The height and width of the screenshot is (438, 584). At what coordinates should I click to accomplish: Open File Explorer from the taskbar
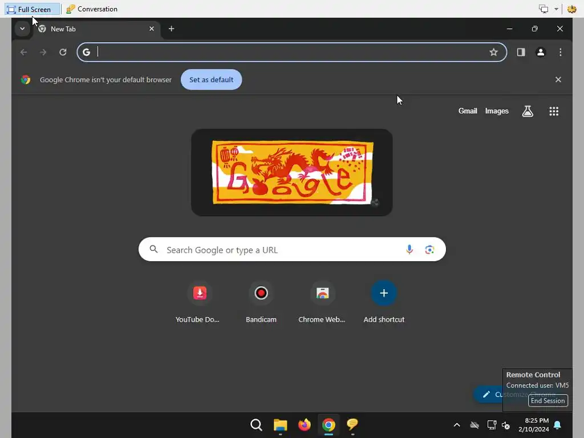point(280,424)
